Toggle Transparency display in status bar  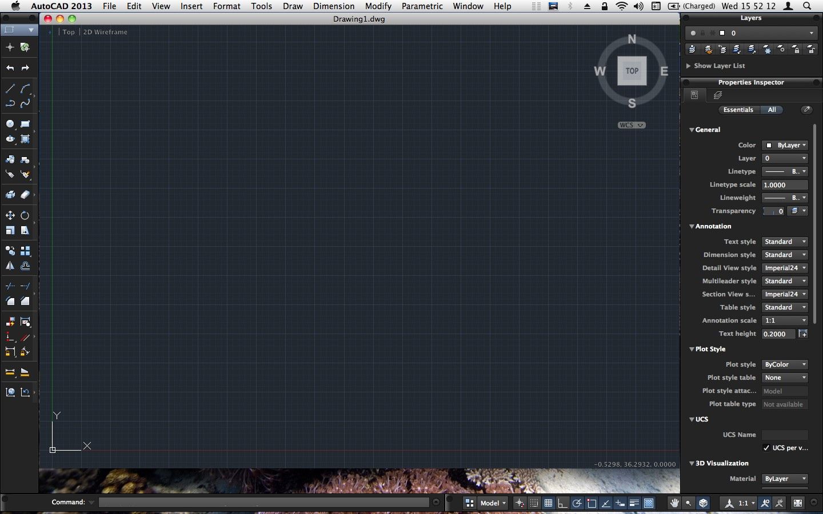pyautogui.click(x=649, y=503)
